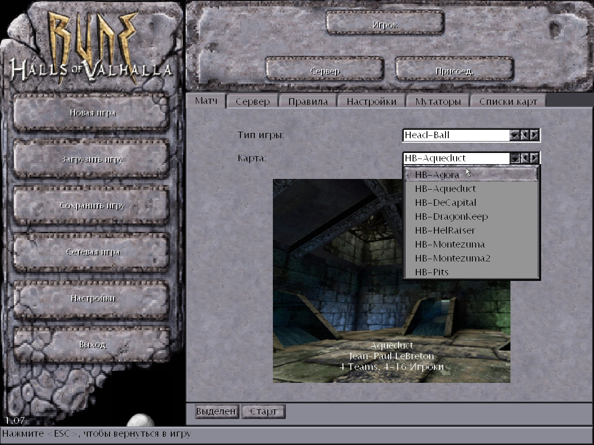This screenshot has height=445, width=594.
Task: Open Сетевая игра menu
Action: click(92, 252)
